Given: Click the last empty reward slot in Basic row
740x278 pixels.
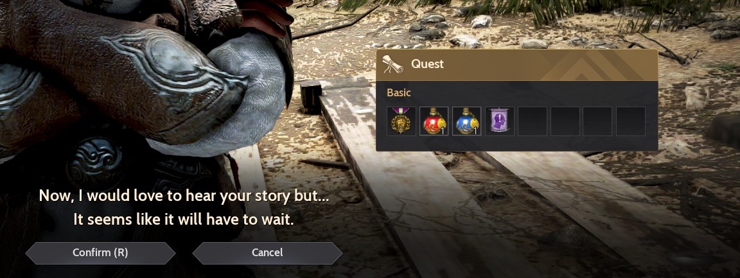Looking at the screenshot, I should (631, 121).
